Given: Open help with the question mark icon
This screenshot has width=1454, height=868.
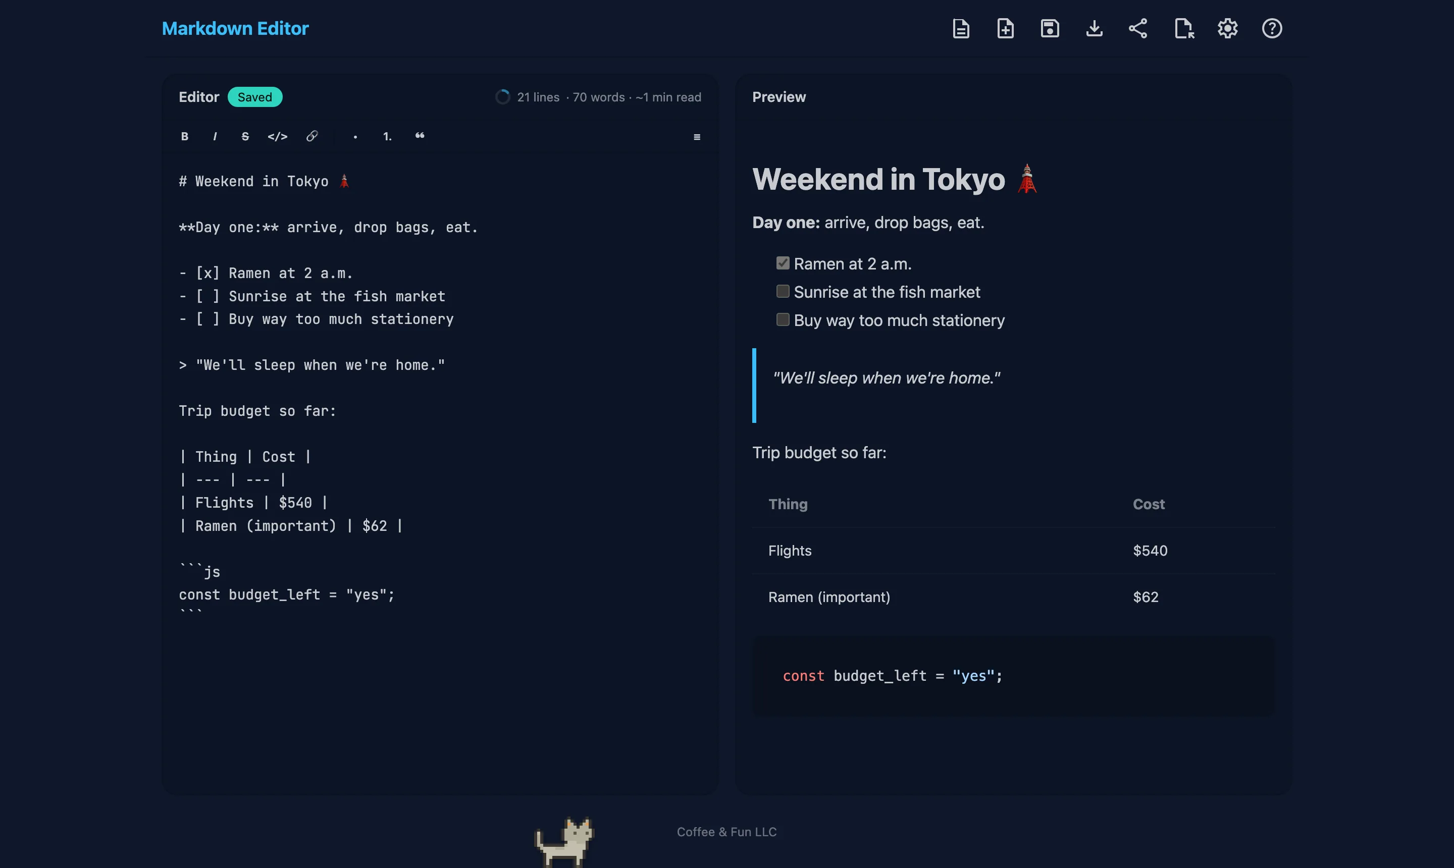Looking at the screenshot, I should [x=1272, y=29].
